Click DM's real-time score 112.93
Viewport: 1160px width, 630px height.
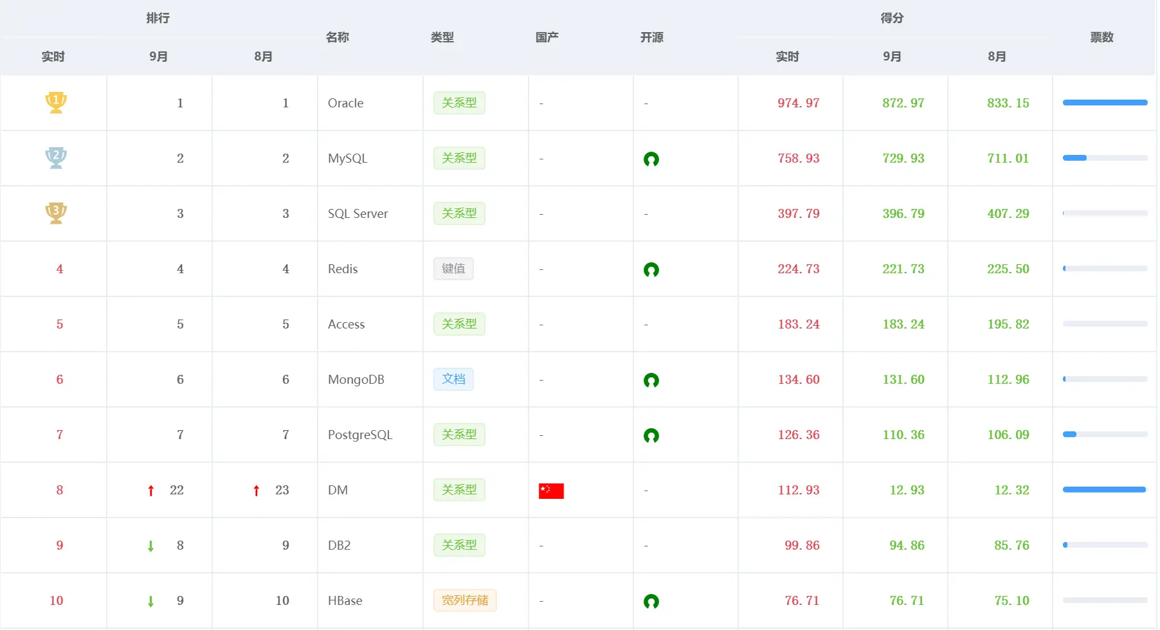pos(799,490)
